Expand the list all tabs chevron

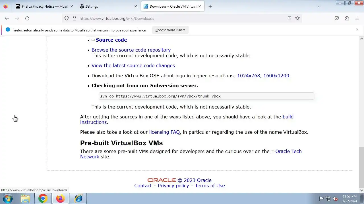pos(318,6)
